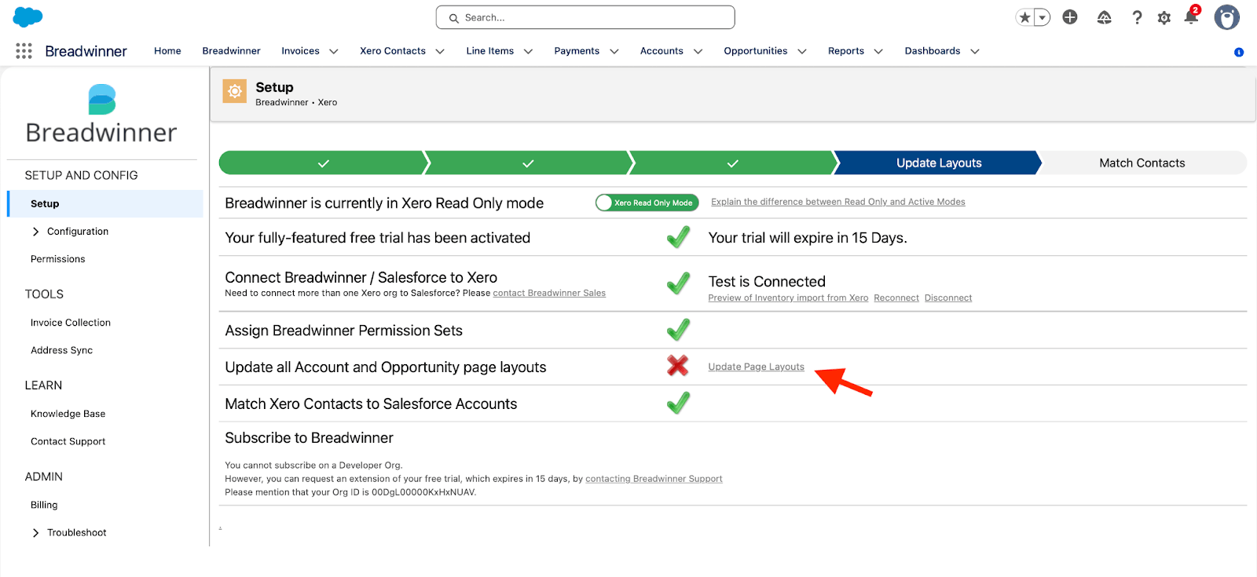Open the Trailhead guidance icon
This screenshot has width=1257, height=577.
(1104, 17)
